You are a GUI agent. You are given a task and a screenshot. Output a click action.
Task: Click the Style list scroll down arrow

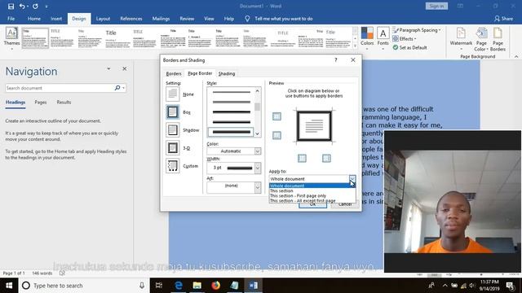[x=258, y=133]
